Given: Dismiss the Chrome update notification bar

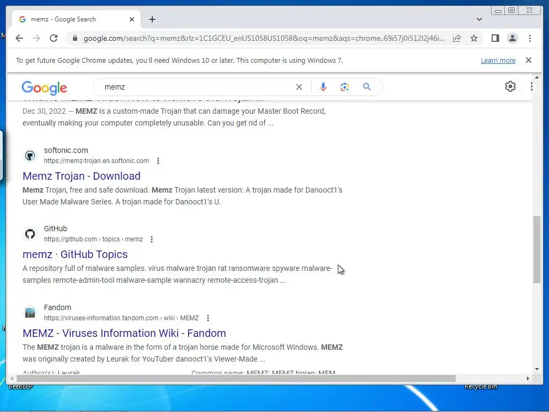Looking at the screenshot, I should 529,60.
